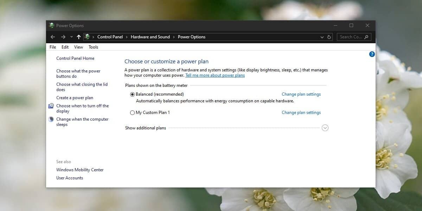422x211 pixels.
Task: Change plan settings for My Custom Plan 1
Action: [x=301, y=113]
